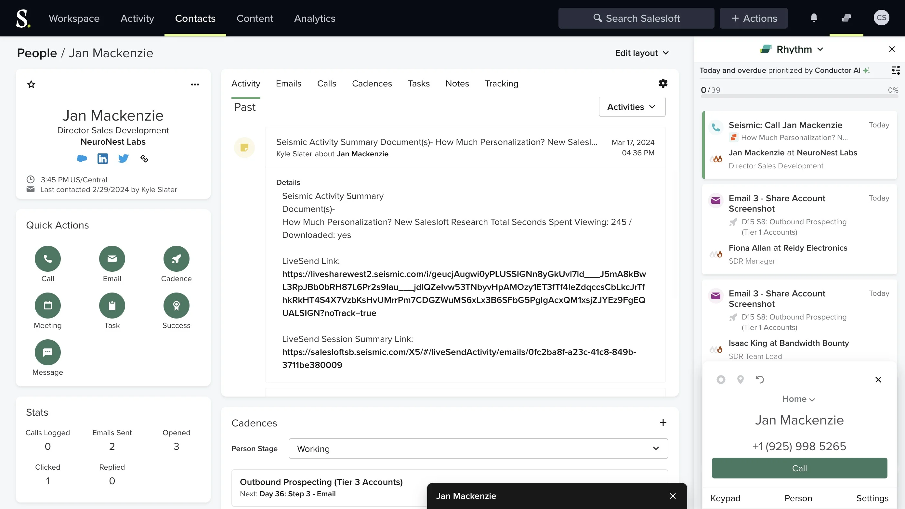This screenshot has height=509, width=905.
Task: Open Outbound Prospecting (Tier 3 Accounts) cadence
Action: 321,482
